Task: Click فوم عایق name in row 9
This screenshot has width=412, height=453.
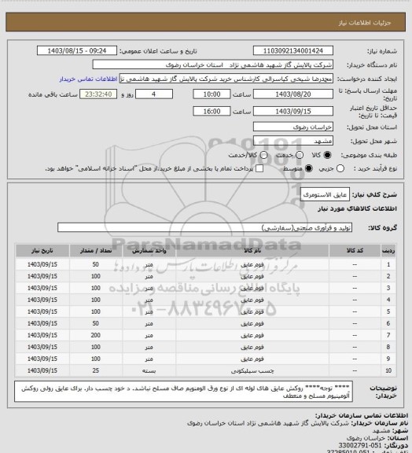Action: pyautogui.click(x=252, y=359)
